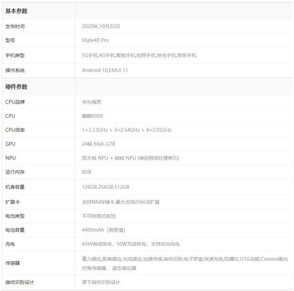
Task: Click the 发布时间 row label
Action: (x=15, y=26)
